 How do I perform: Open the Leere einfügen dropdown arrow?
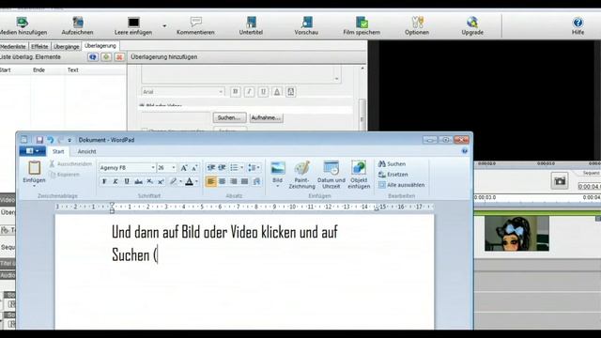164,26
